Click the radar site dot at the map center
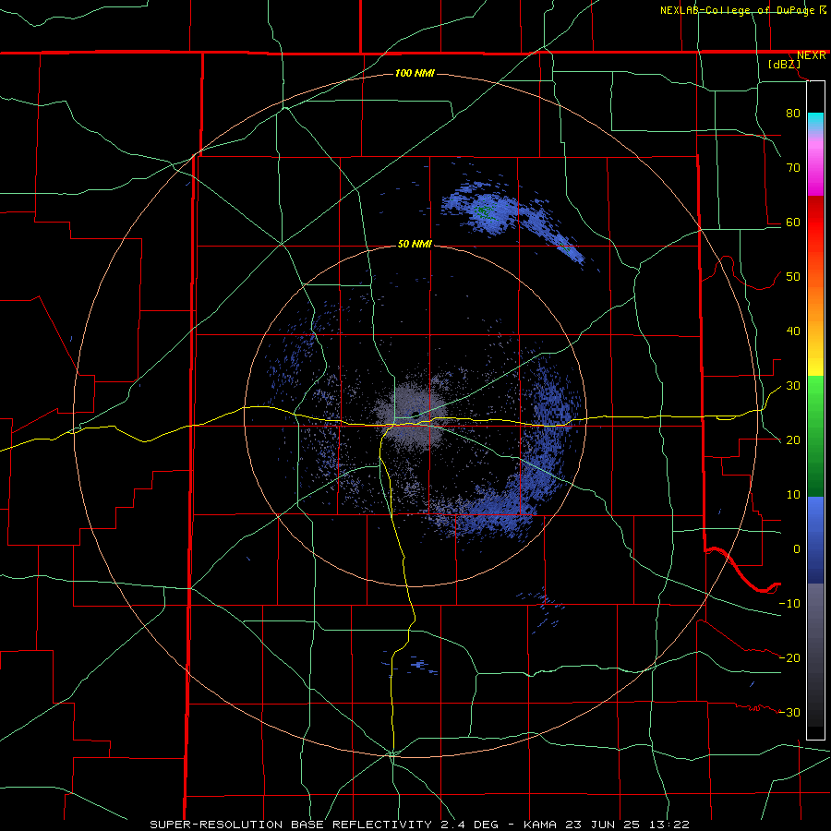 [415, 415]
